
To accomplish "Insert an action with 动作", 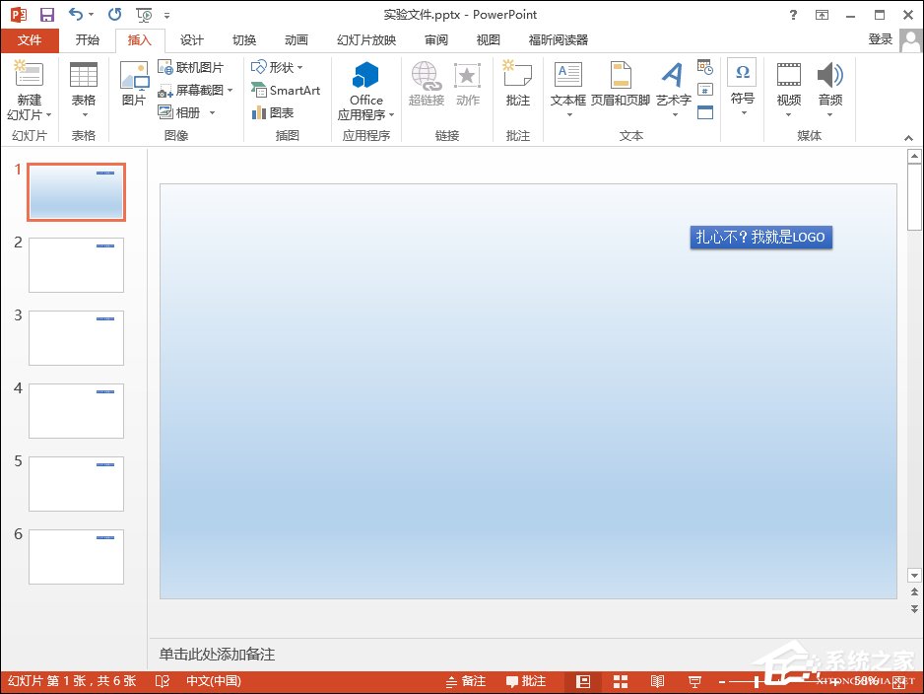I will tap(467, 87).
